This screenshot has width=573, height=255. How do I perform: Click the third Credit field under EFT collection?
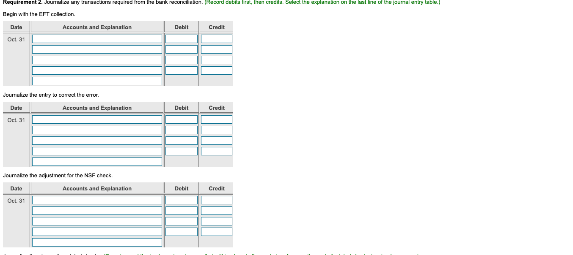coord(216,60)
